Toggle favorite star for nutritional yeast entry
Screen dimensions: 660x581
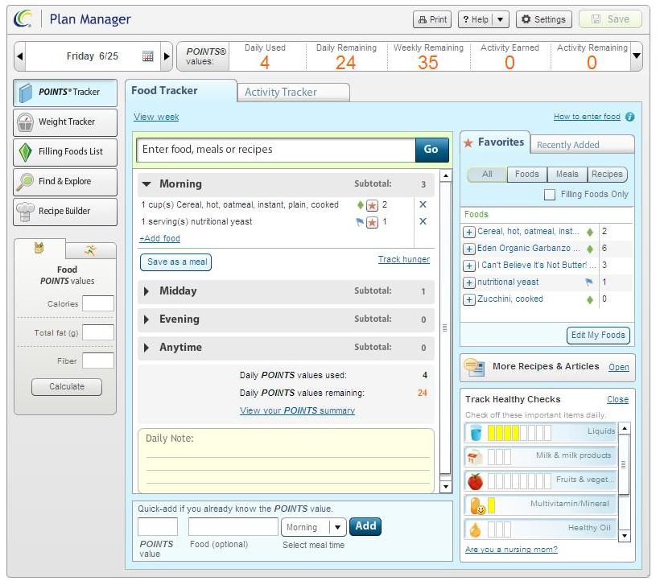pos(372,222)
